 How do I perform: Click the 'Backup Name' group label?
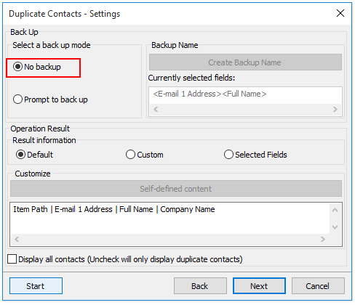pyautogui.click(x=175, y=45)
